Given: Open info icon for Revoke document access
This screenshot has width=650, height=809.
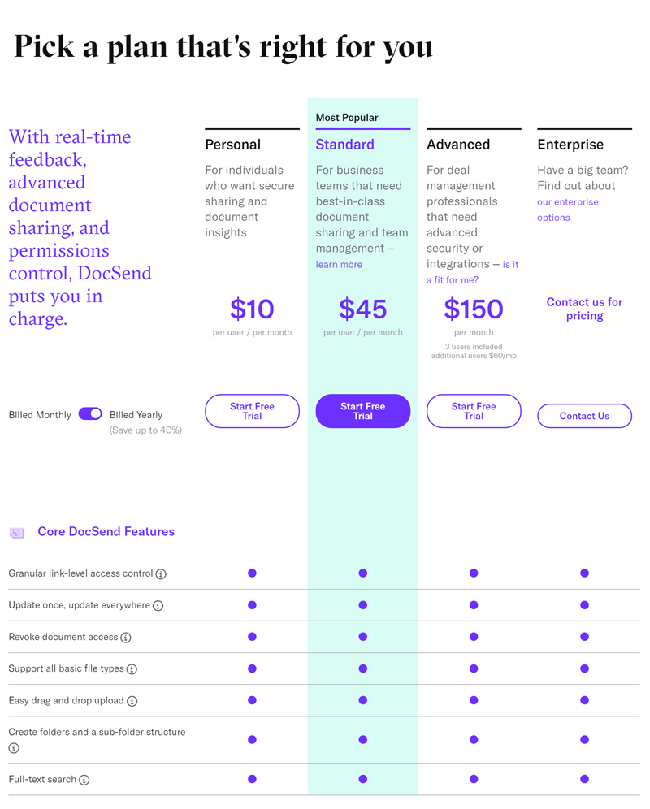Looking at the screenshot, I should pyautogui.click(x=126, y=638).
